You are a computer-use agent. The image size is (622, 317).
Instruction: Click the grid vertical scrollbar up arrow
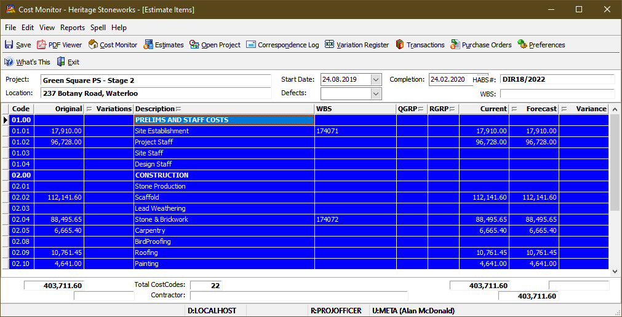[615, 109]
